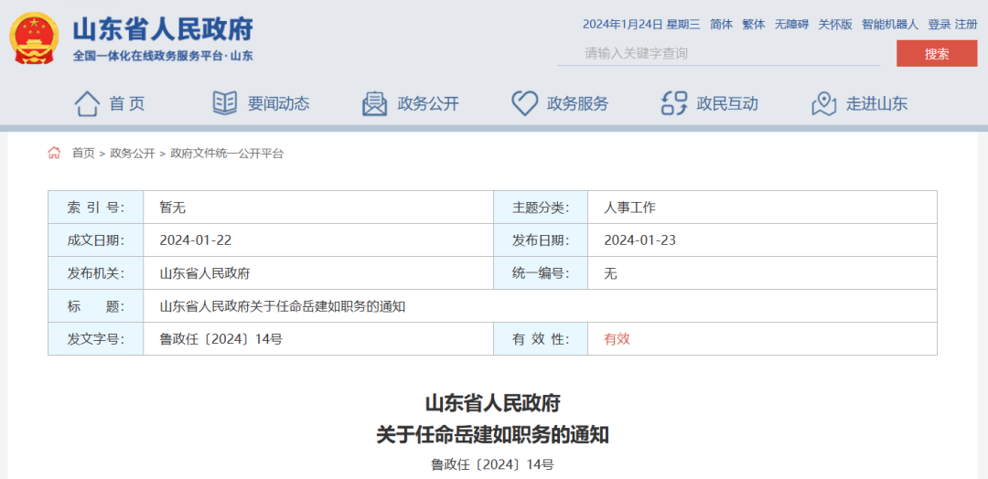Open the 政务服务 menu item

click(577, 103)
